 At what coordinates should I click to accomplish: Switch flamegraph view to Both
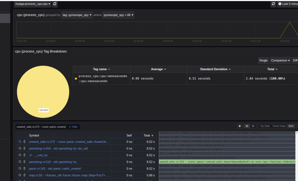(x=291, y=126)
